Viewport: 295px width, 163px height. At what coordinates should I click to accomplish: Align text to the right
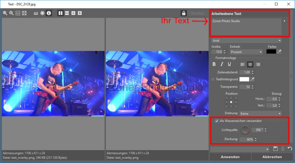click(258, 65)
